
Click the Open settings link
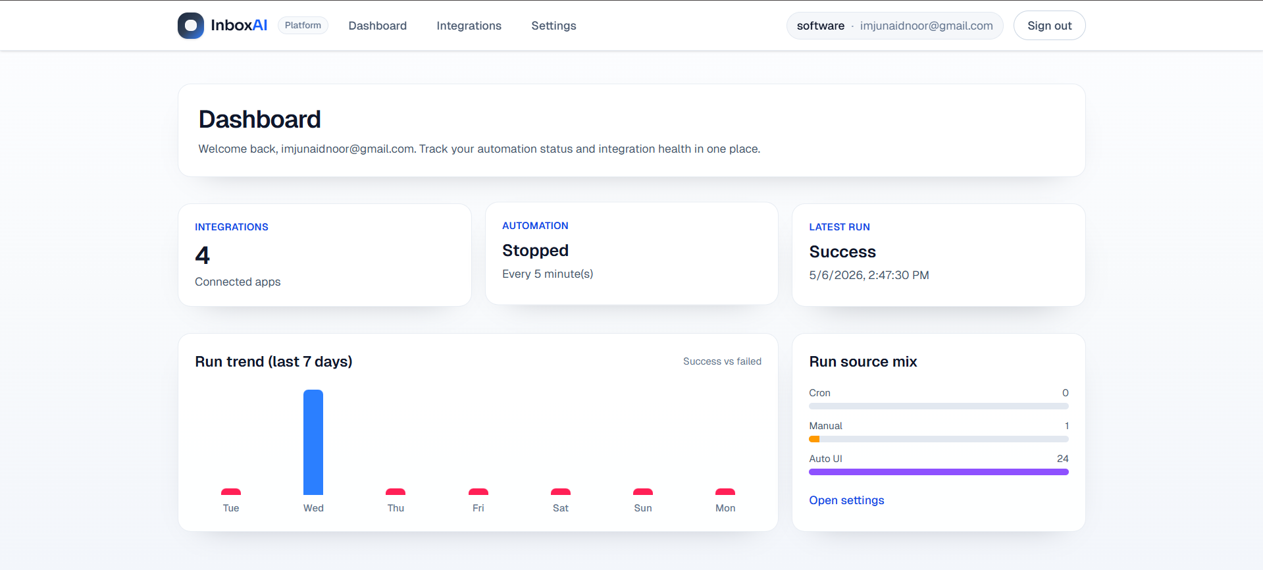(x=846, y=500)
